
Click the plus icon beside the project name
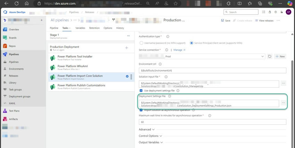42,20
